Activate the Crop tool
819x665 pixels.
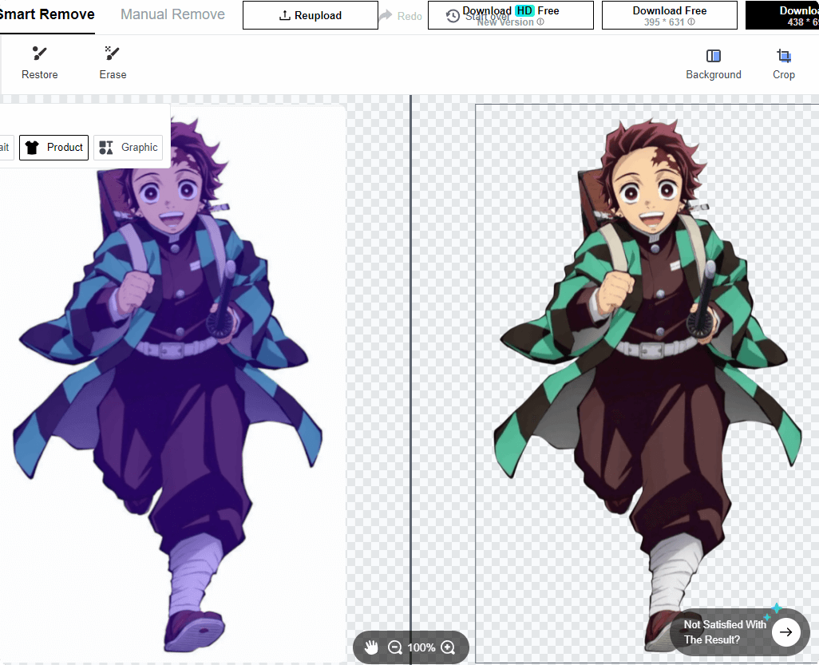coord(783,63)
